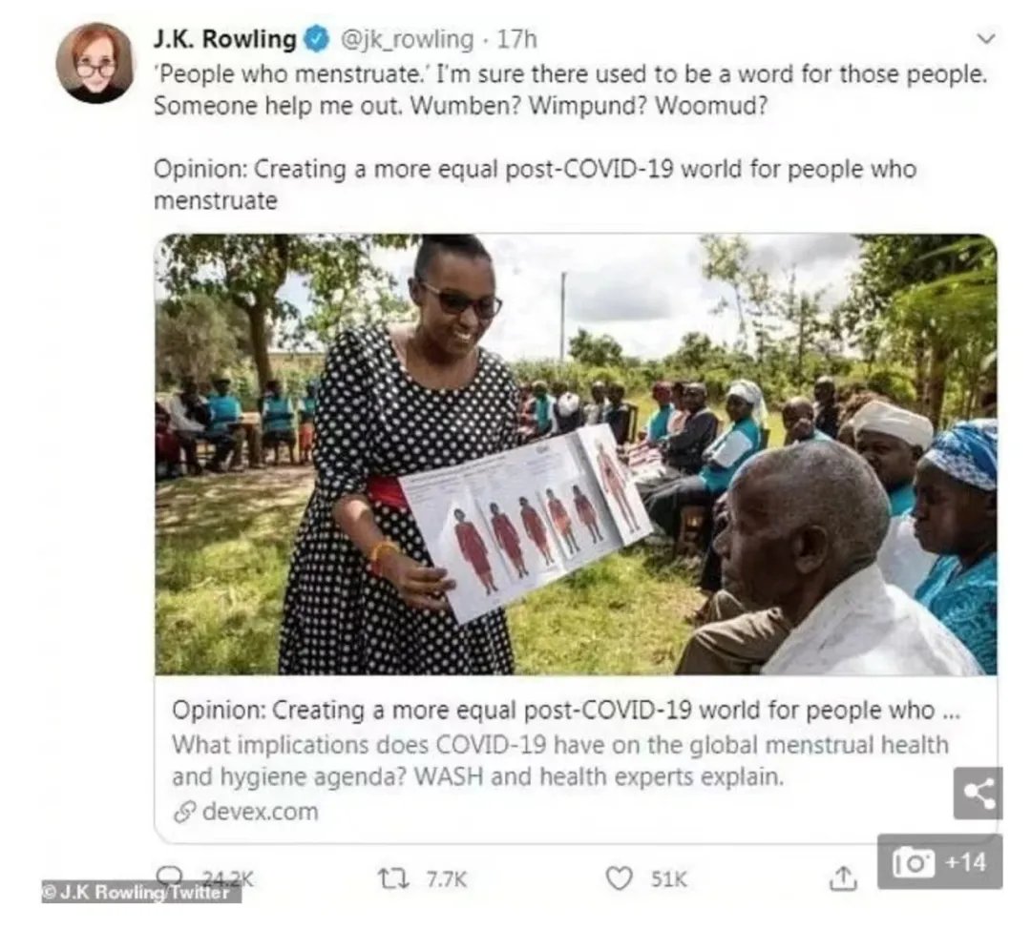The width and height of the screenshot is (1031, 929).
Task: Click the blue verified badge
Action: point(318,39)
